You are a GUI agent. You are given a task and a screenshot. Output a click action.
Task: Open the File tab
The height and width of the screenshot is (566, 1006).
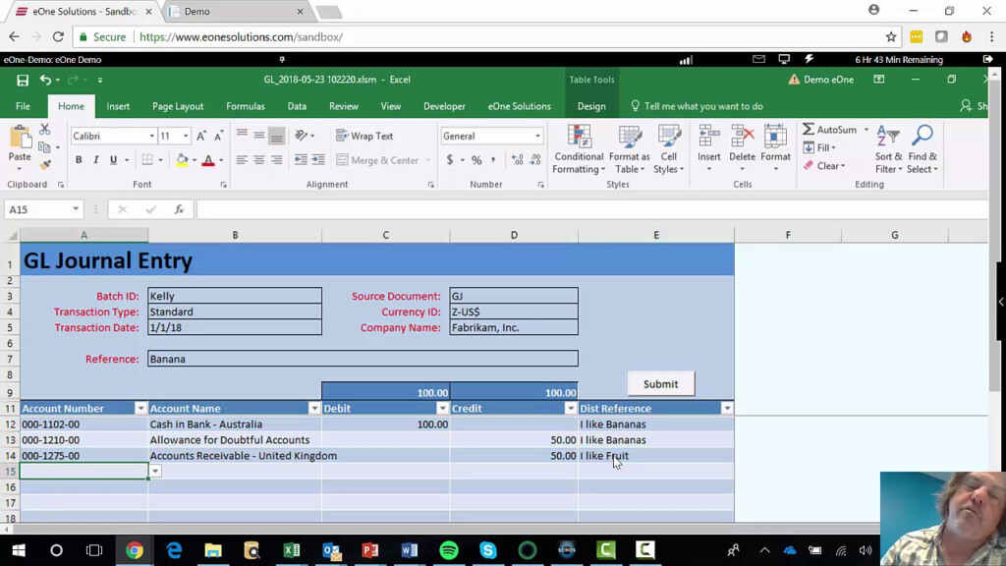tap(24, 106)
